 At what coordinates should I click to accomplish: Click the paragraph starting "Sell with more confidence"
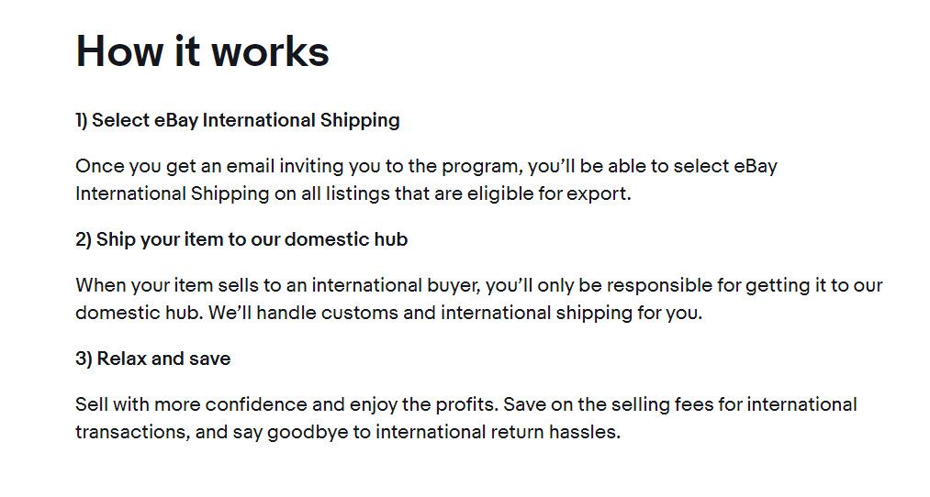[466, 417]
